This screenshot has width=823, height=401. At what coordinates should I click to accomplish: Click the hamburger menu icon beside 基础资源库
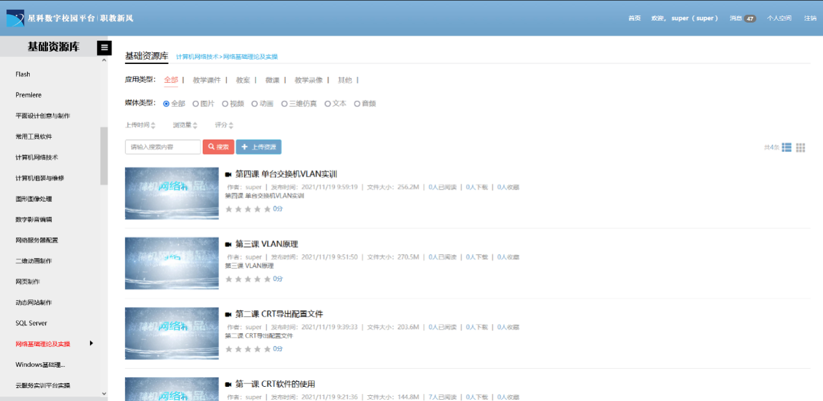click(104, 47)
